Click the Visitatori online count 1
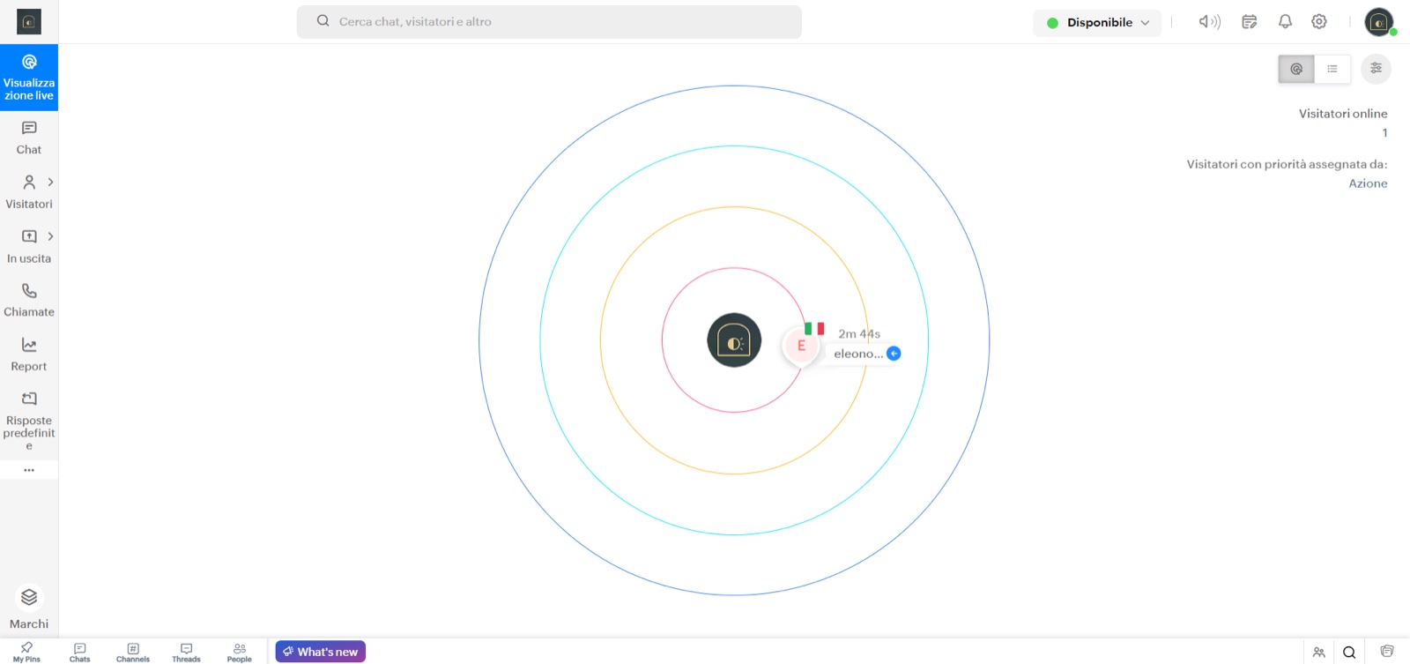 point(1384,133)
